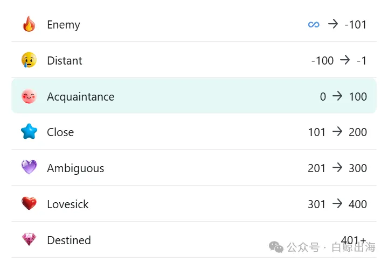Choose the Destined level label
388x263 pixels.
pyautogui.click(x=69, y=240)
